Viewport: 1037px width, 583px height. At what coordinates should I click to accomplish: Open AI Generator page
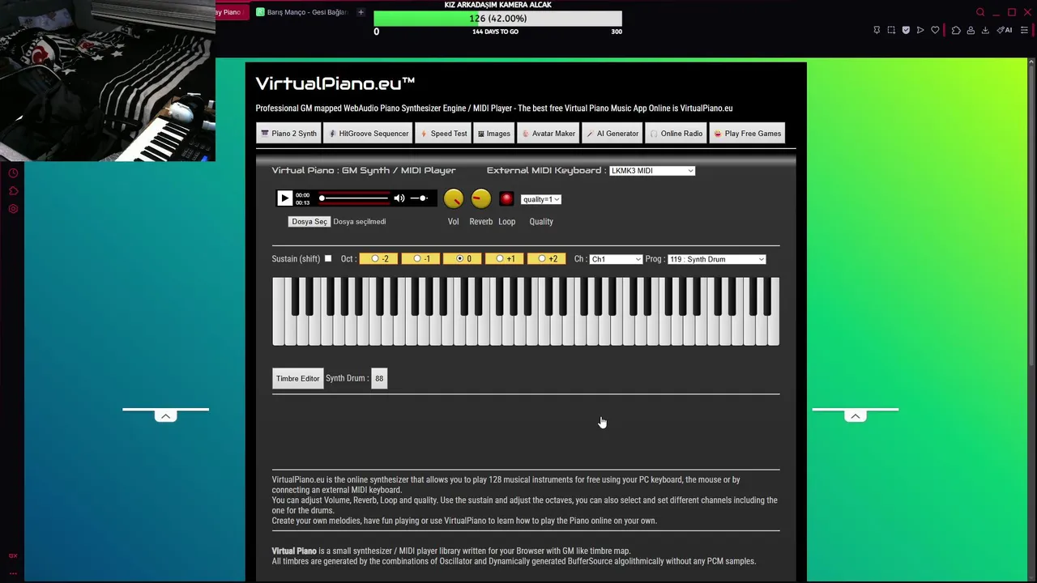612,134
